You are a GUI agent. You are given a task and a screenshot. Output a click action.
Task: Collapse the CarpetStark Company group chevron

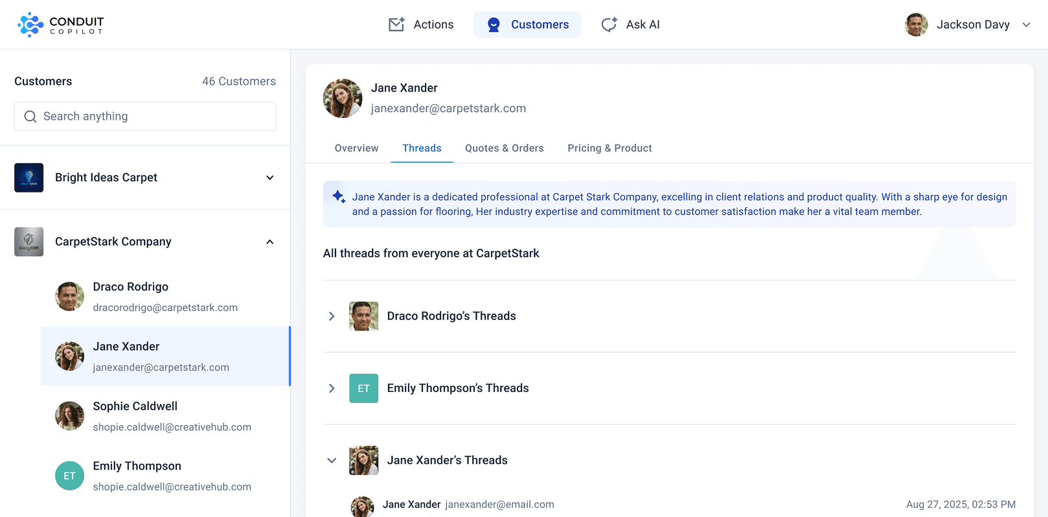(270, 242)
